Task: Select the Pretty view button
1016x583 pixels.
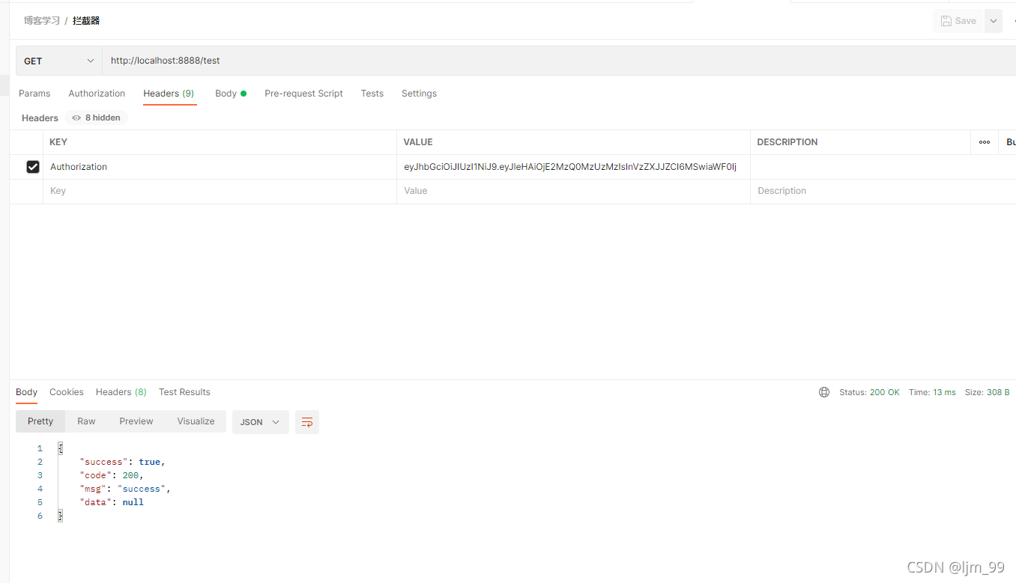Action: pyautogui.click(x=40, y=421)
